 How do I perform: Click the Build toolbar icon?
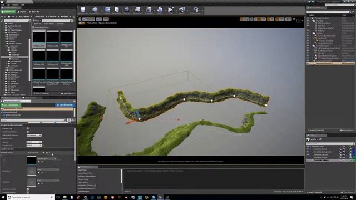pos(160,10)
